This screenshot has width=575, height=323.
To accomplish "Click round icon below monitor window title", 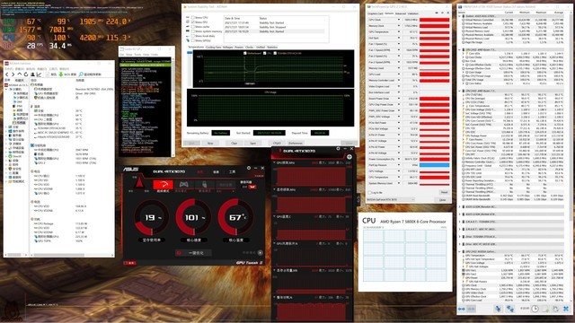I will tap(349, 157).
